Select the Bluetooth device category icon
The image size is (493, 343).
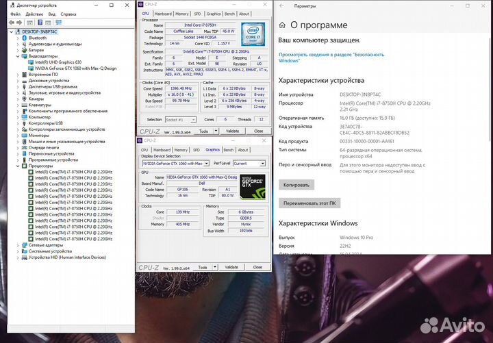[x=24, y=38]
